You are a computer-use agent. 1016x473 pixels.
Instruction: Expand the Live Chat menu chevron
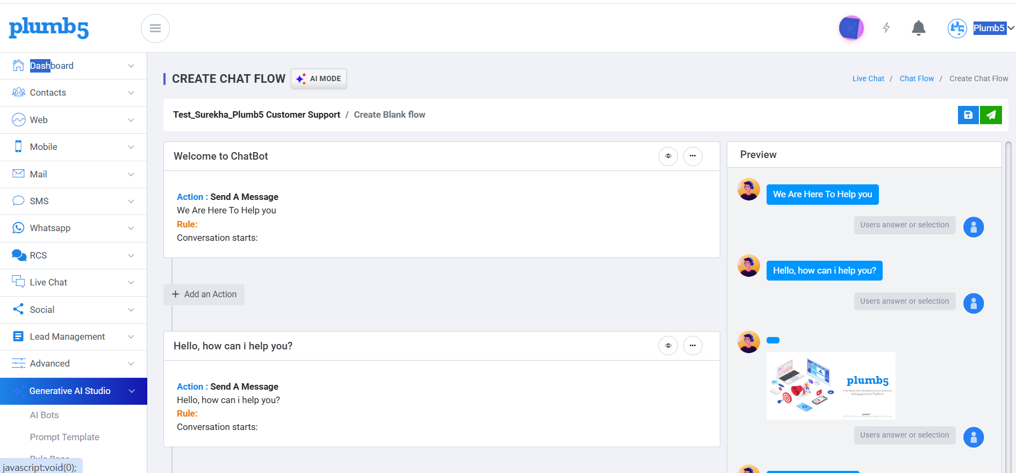pos(131,282)
